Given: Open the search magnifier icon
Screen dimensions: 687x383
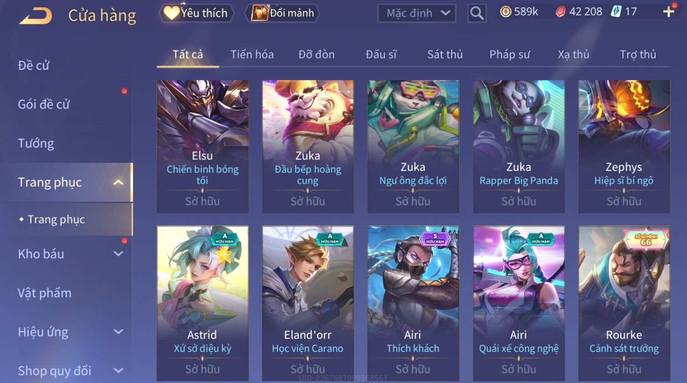Looking at the screenshot, I should [x=477, y=13].
